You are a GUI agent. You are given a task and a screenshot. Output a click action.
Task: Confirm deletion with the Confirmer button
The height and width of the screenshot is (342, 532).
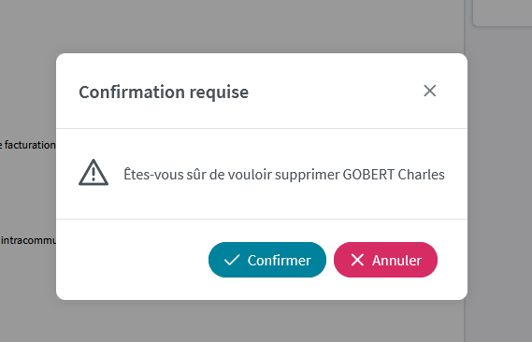pos(267,260)
